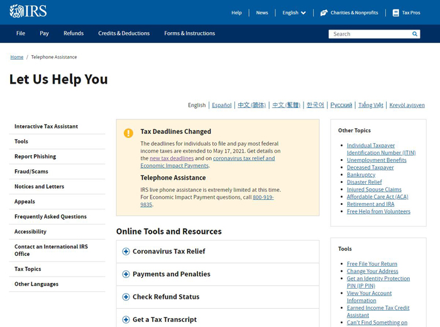The image size is (440, 327).
Task: Switch to Tiếng Việt language link
Action: [x=371, y=105]
